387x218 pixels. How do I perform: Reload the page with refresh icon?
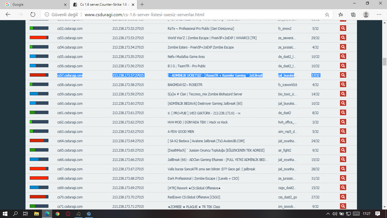[33, 14]
